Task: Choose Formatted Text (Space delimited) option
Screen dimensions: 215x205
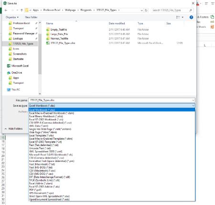Action: (112, 161)
